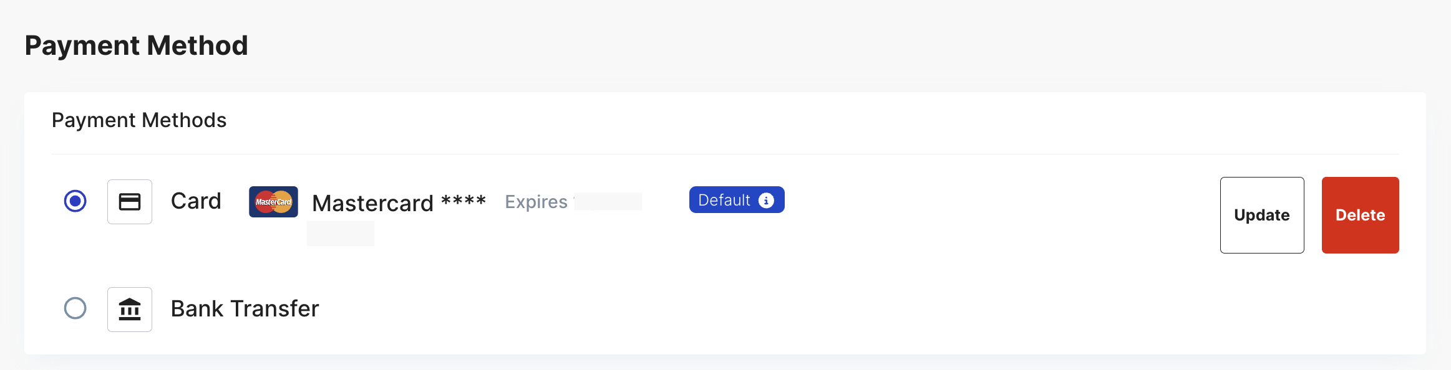Screen dimensions: 1451x370
Task: Toggle the Default badge on the Mastercard
Action: pos(736,200)
